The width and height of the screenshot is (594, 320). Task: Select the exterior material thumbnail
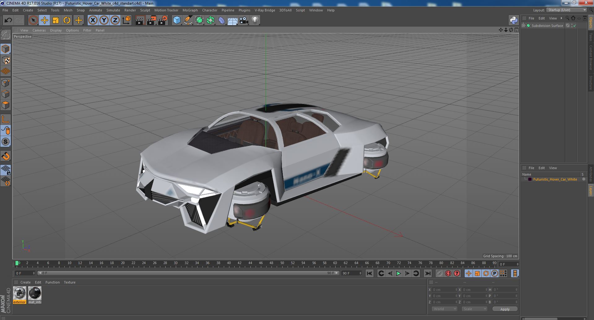[20, 293]
